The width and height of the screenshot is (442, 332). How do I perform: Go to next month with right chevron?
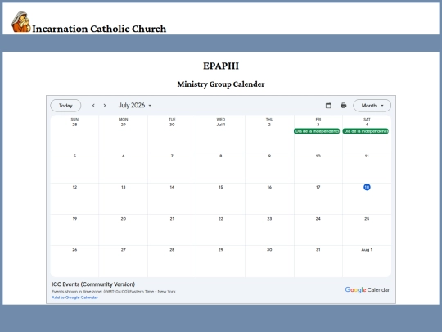(x=105, y=106)
